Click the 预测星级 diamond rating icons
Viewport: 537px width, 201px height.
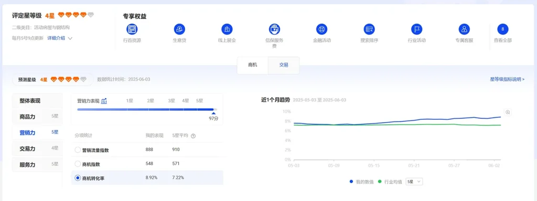(69, 79)
